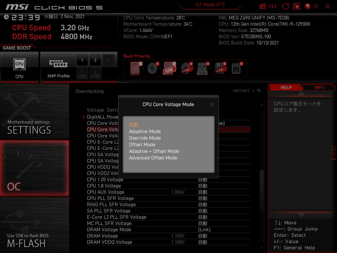The height and width of the screenshot is (253, 337).
Task: Choose Adaptive Mode option
Action: tap(145, 131)
